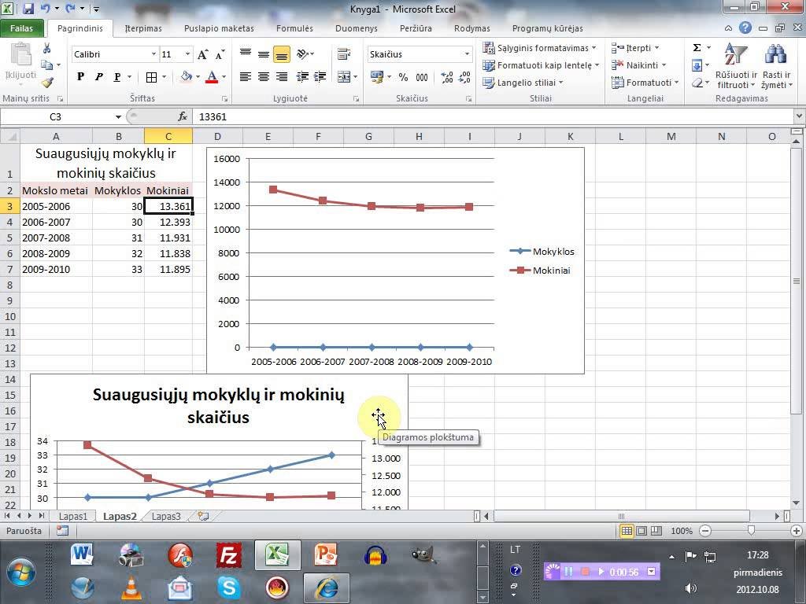Toggle bold P formatting
Screen dimensions: 806x604
pos(80,77)
